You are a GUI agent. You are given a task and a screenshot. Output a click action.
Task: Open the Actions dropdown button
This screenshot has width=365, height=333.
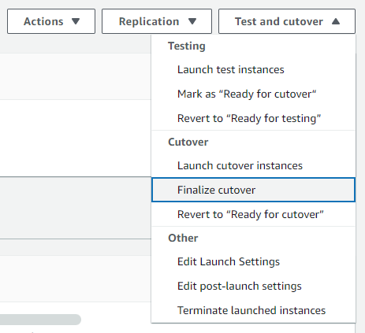(x=51, y=21)
